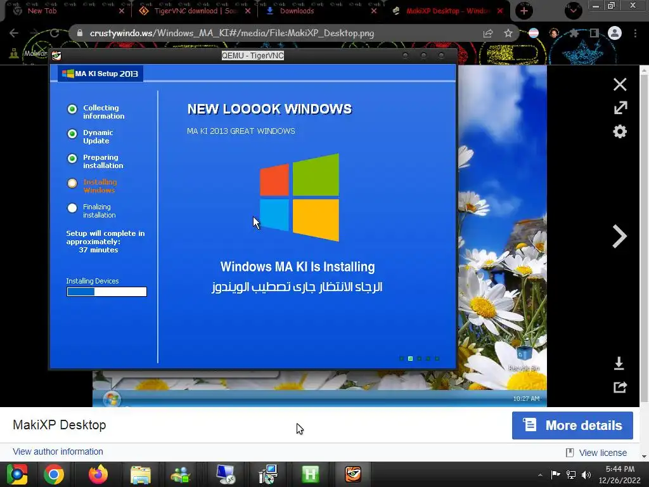Screen dimensions: 649x487
Task: Close the New Tab browser tab
Action: [121, 11]
